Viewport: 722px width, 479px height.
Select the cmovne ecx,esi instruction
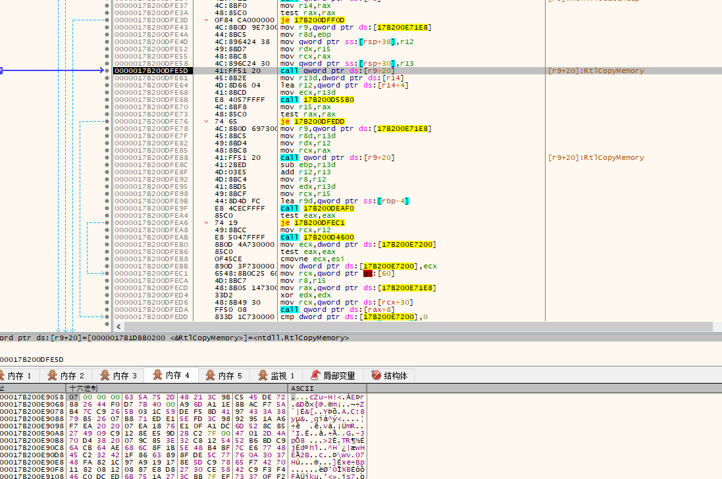tap(312, 259)
